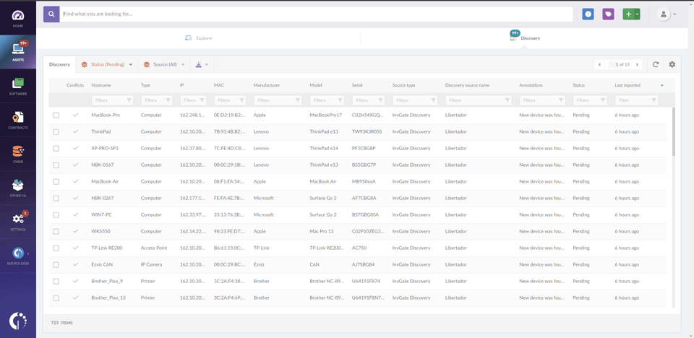Open the grid settings gear icon
This screenshot has height=338, width=694.
coord(672,64)
